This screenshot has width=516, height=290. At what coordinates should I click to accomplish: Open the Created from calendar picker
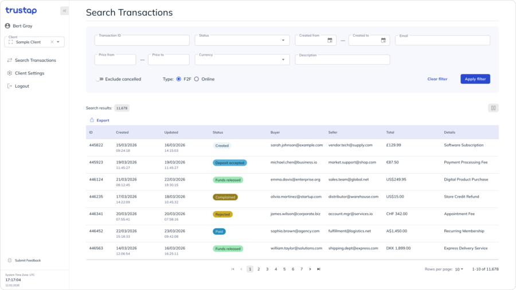[330, 40]
